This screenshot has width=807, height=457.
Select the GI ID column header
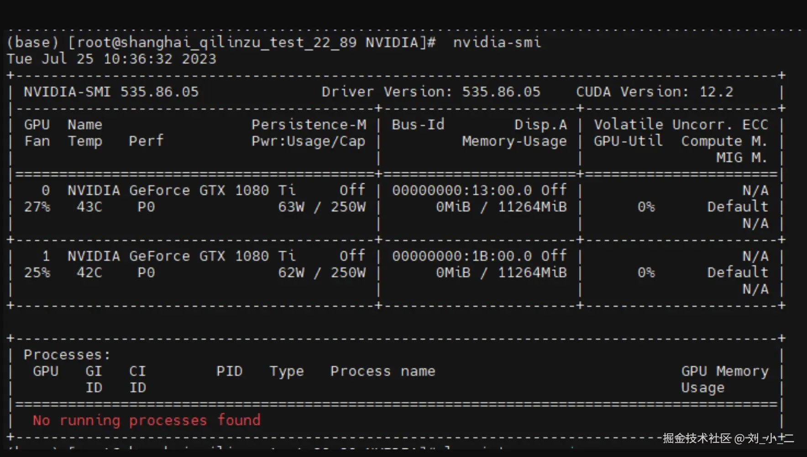(x=94, y=379)
